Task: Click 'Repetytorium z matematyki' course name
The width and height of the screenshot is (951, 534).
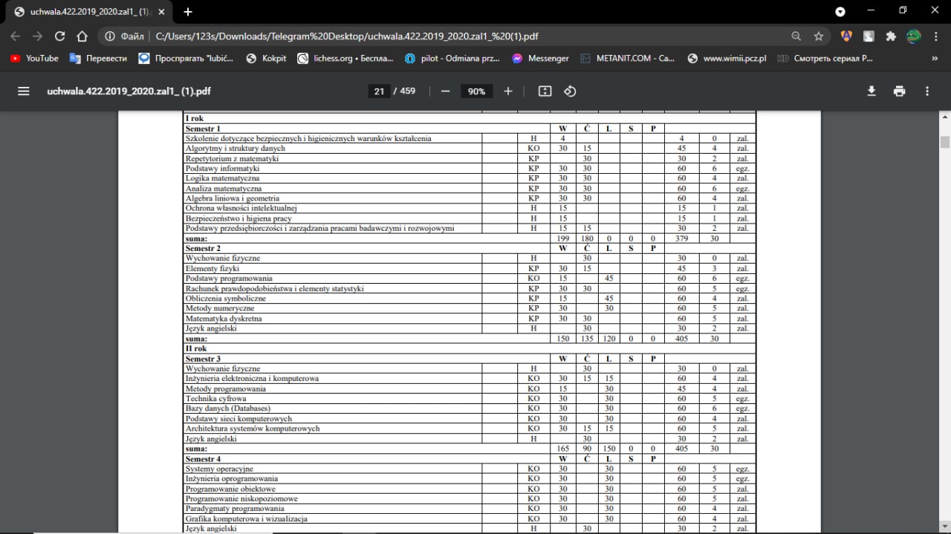Action: (232, 158)
